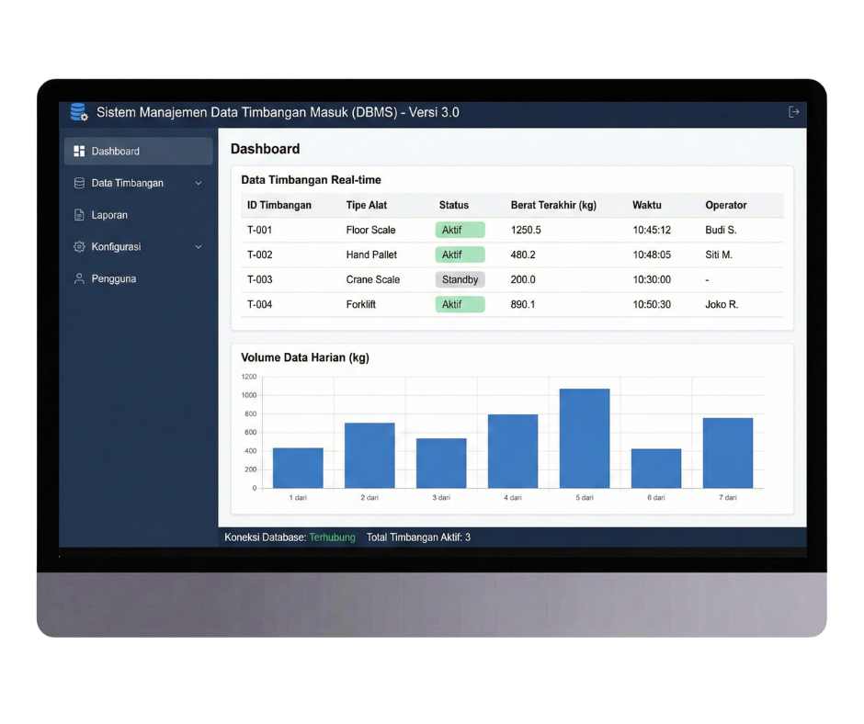This screenshot has height=724, width=864.
Task: Click the Dashboard grid icon in sidebar
Action: tap(79, 152)
